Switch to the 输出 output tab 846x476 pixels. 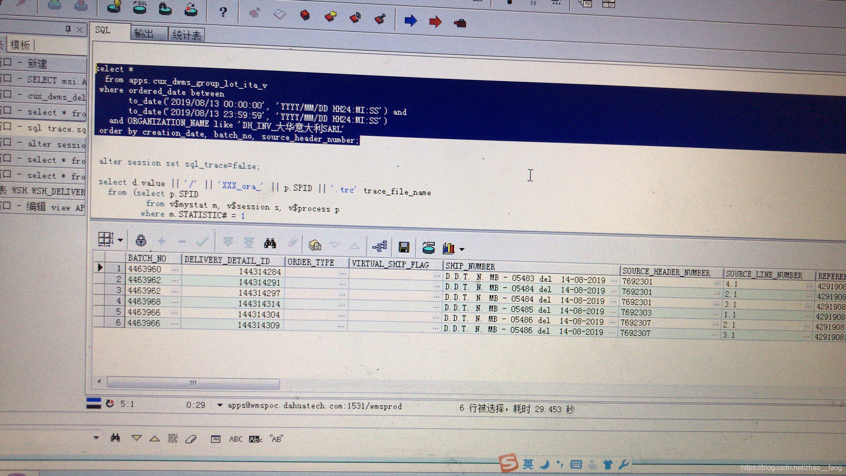144,33
